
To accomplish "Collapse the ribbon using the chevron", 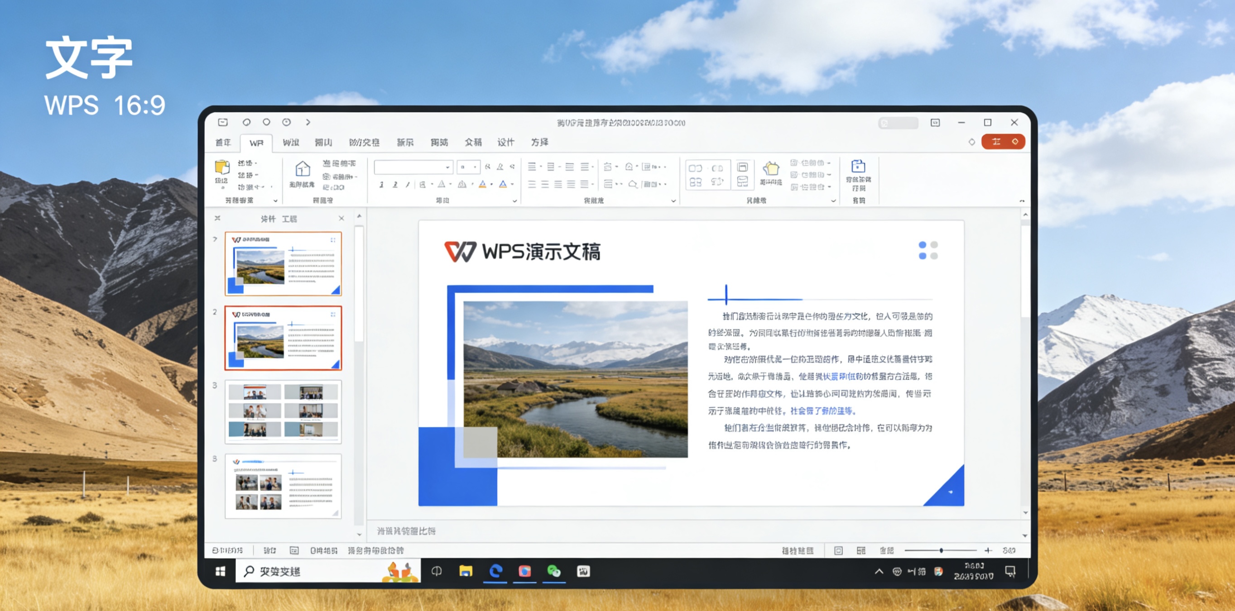I will pos(1021,201).
